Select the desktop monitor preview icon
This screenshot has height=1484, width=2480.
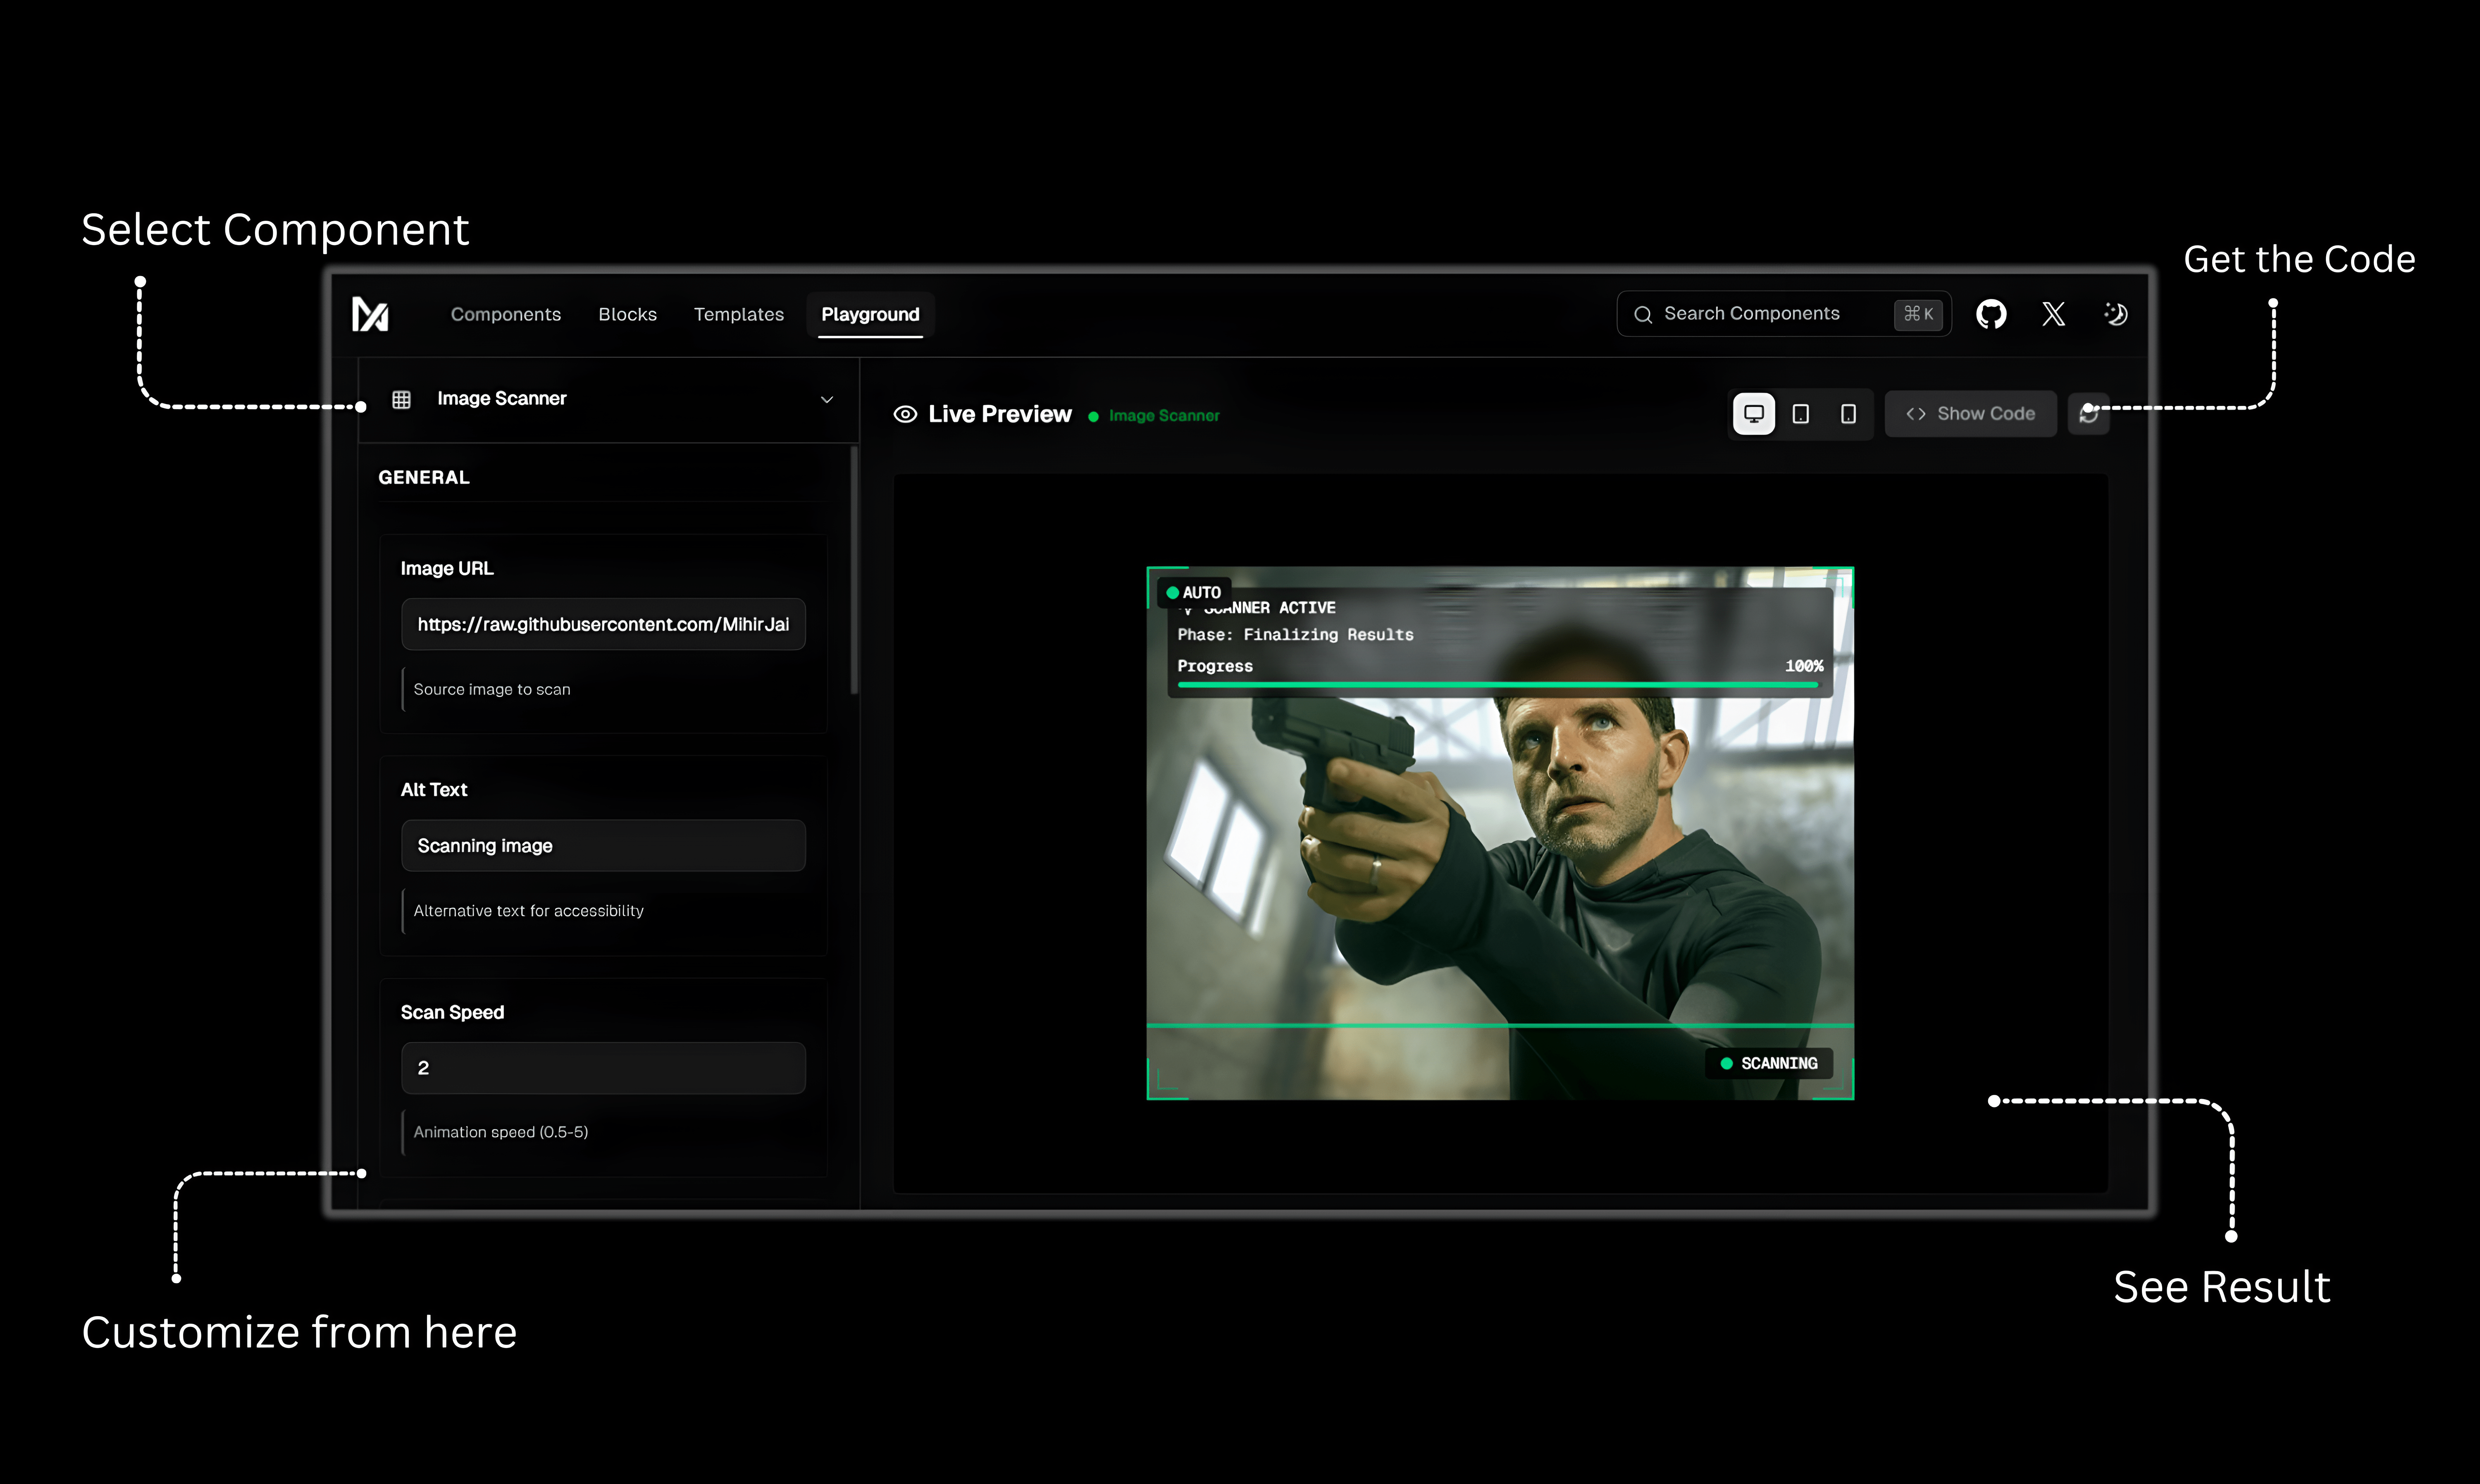point(1753,413)
